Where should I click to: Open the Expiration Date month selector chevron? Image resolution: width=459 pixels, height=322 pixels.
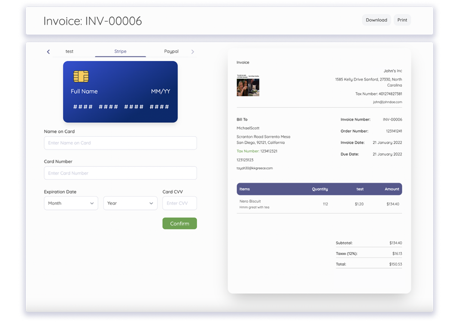click(x=93, y=203)
